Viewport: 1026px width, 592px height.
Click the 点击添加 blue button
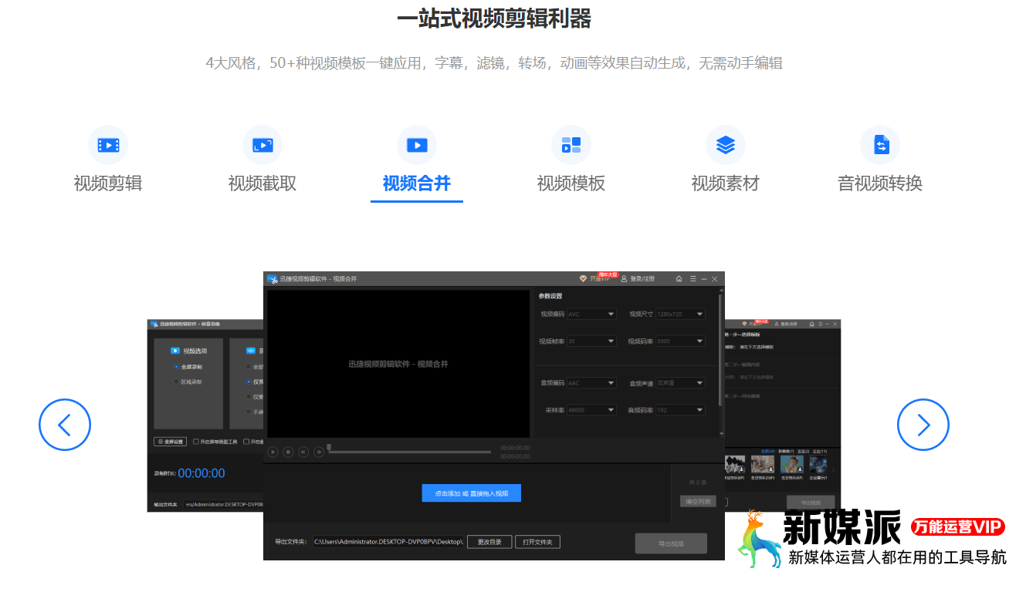[472, 493]
